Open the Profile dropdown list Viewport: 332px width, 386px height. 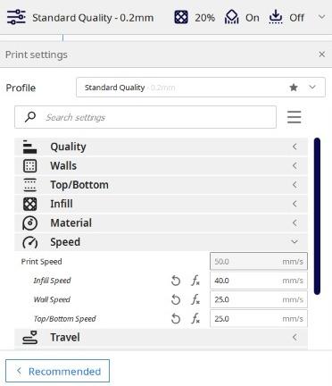[201, 88]
